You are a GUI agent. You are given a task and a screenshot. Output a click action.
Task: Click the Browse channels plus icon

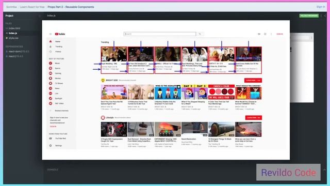point(51,111)
